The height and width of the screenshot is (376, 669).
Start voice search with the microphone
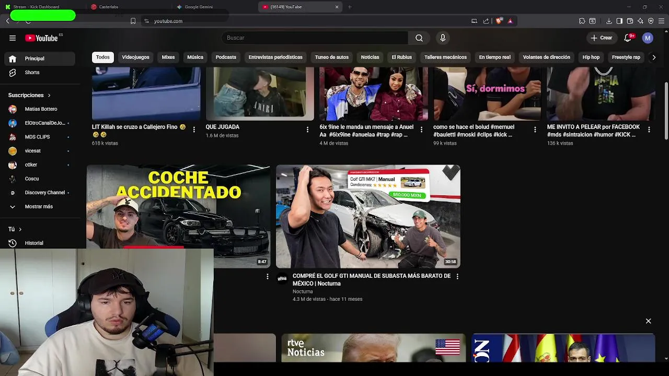[443, 38]
